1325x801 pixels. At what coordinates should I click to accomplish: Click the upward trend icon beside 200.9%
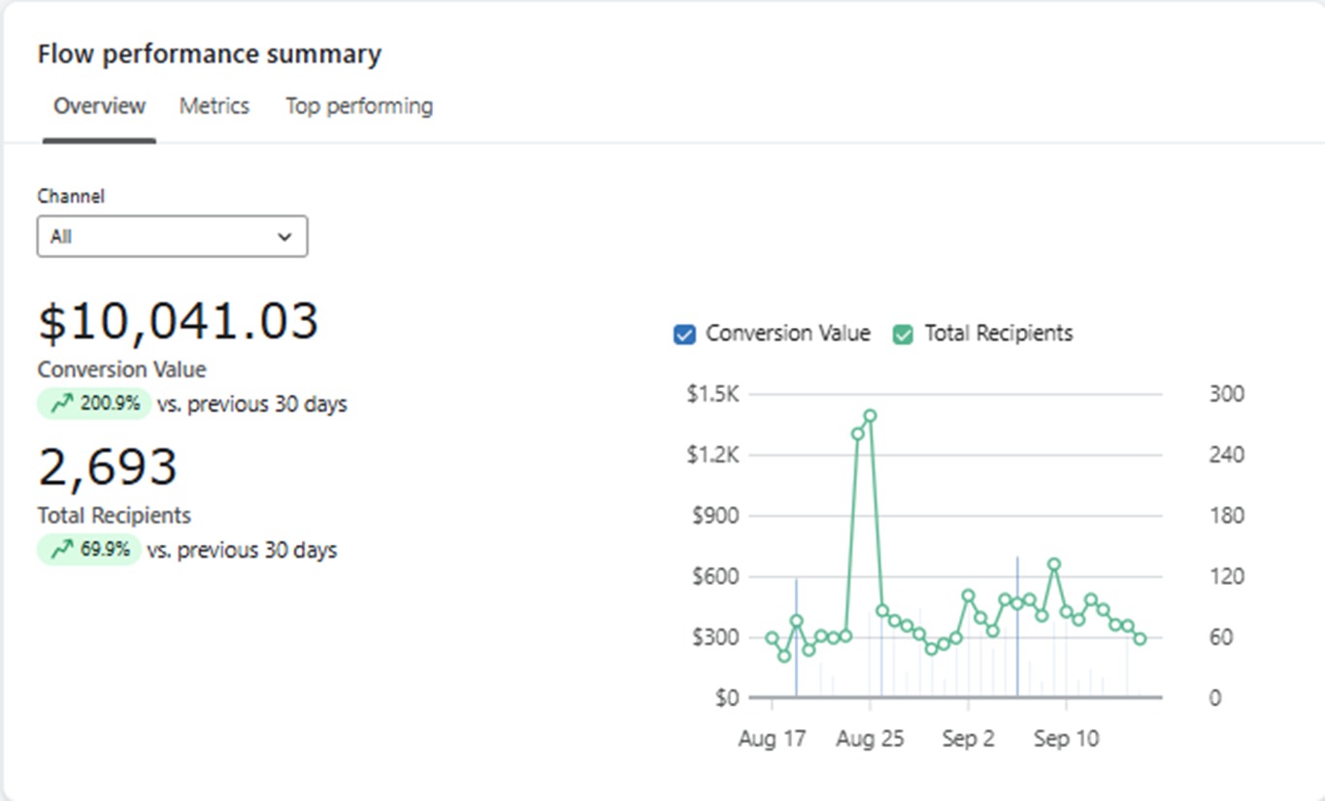(62, 403)
